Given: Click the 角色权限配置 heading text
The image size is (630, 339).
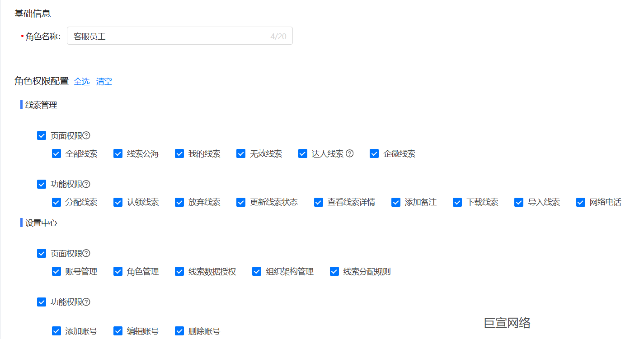Looking at the screenshot, I should [42, 81].
